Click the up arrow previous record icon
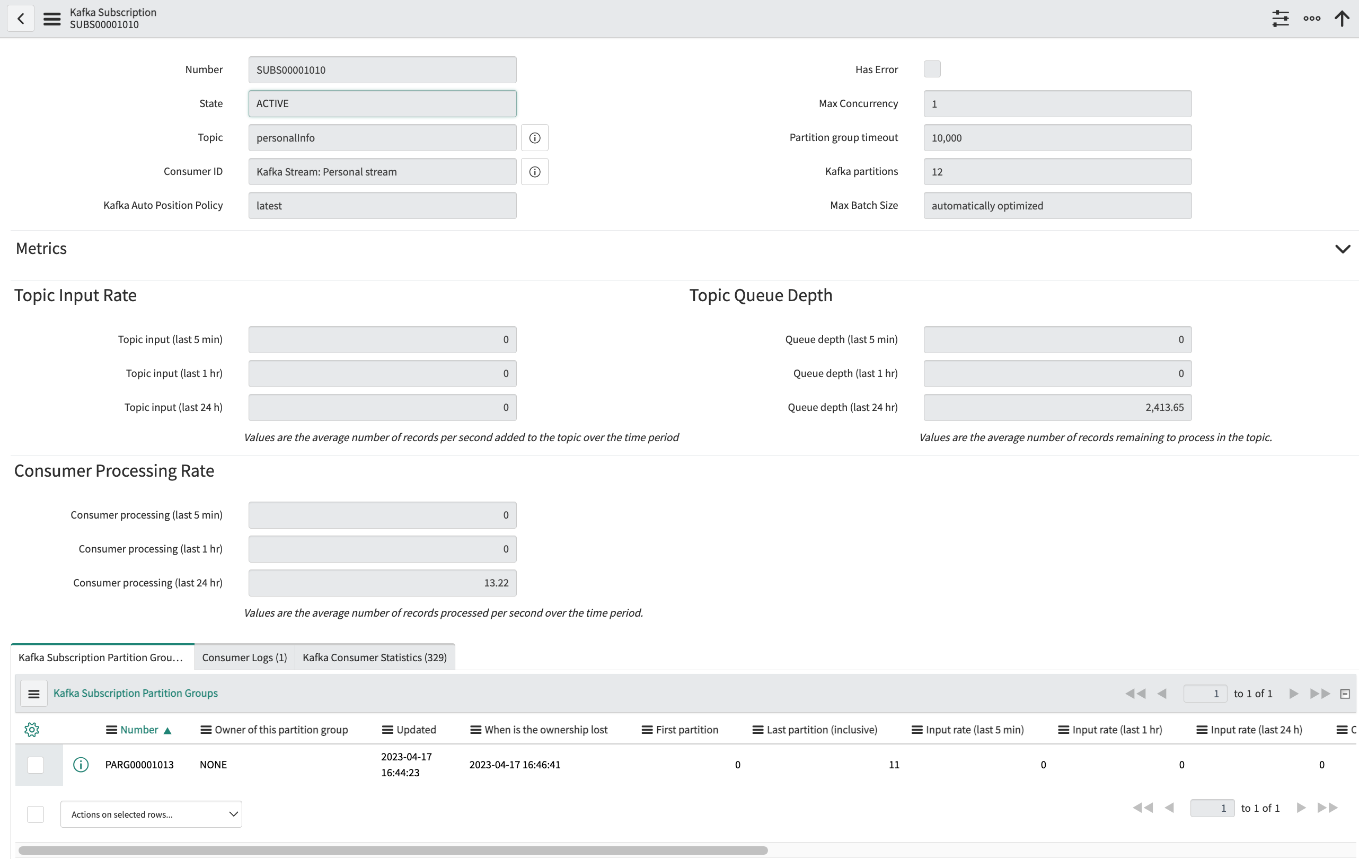 (x=1342, y=19)
